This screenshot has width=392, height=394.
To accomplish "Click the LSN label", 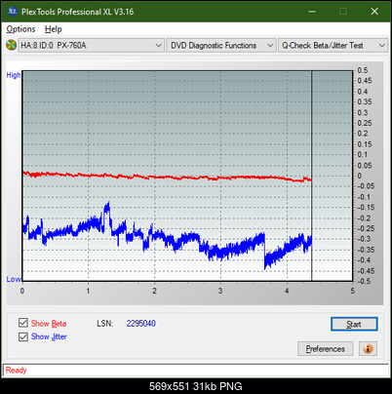I will pos(105,324).
